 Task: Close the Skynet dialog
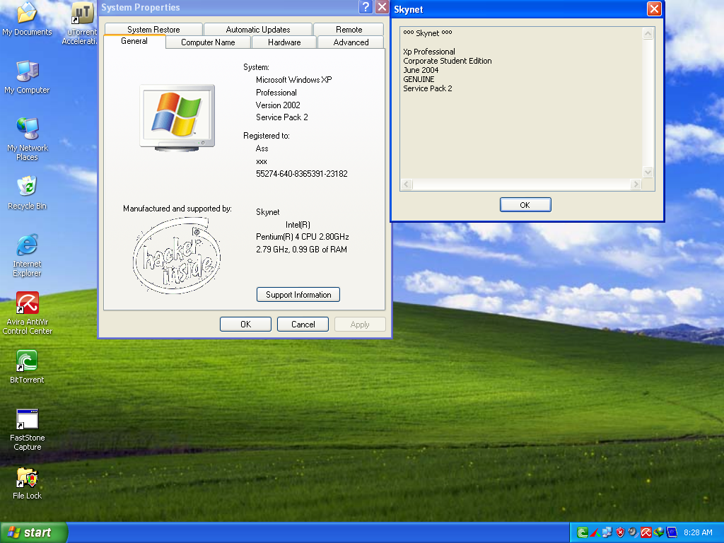click(654, 8)
